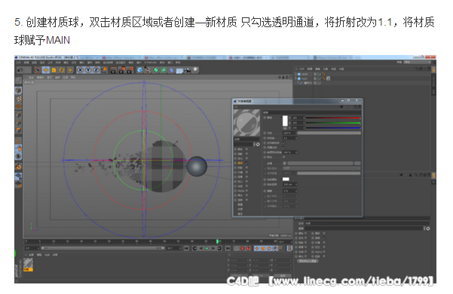Click the blue Cube primitive icon
Viewport: 453px width, 294px height.
[140, 70]
